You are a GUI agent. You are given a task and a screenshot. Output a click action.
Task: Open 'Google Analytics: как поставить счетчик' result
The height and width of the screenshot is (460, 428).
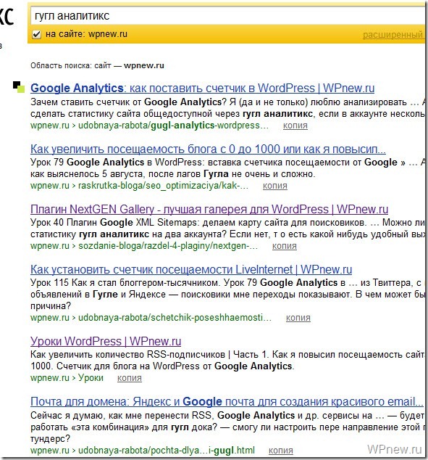(x=202, y=88)
